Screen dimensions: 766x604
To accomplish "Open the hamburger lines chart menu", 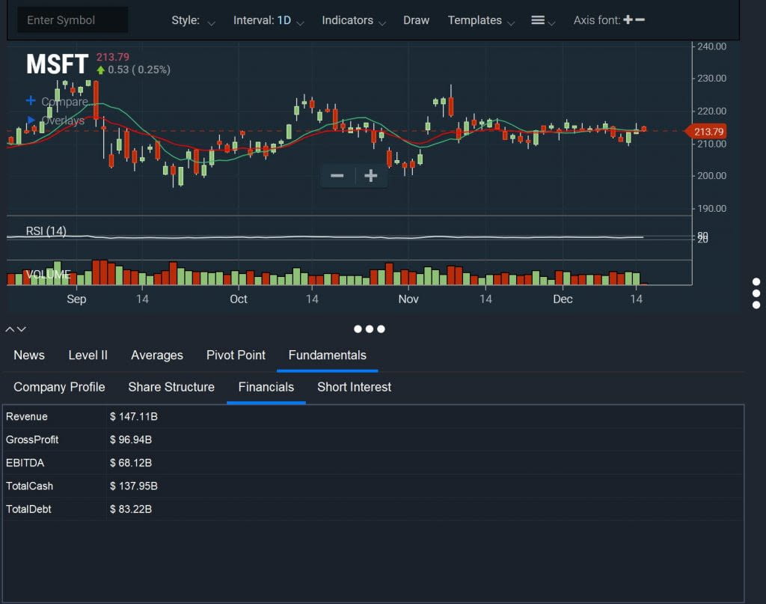I will coord(543,20).
